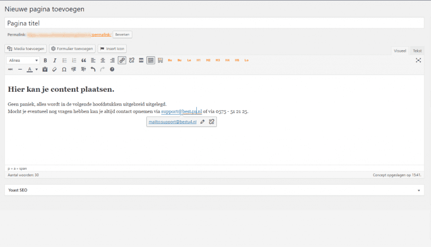Toggle strikethrough formatting
Viewport: 431px width, 247px height.
coord(11,70)
